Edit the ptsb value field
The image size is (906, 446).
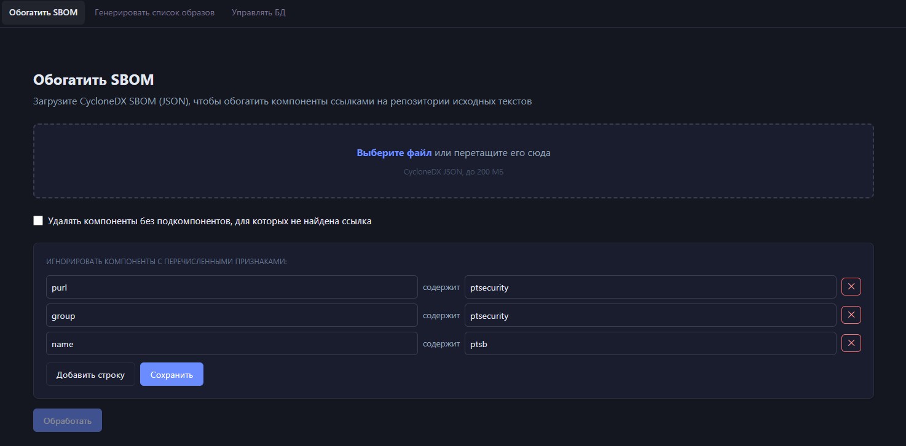(x=650, y=343)
